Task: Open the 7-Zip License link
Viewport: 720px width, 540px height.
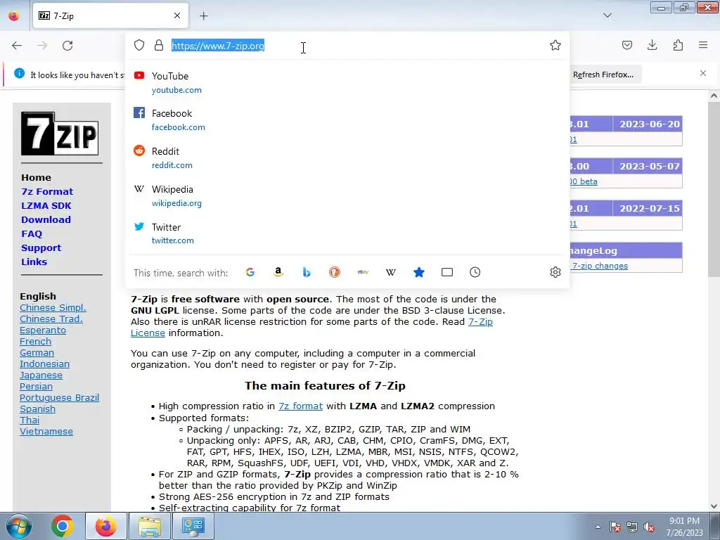Action: (x=480, y=322)
